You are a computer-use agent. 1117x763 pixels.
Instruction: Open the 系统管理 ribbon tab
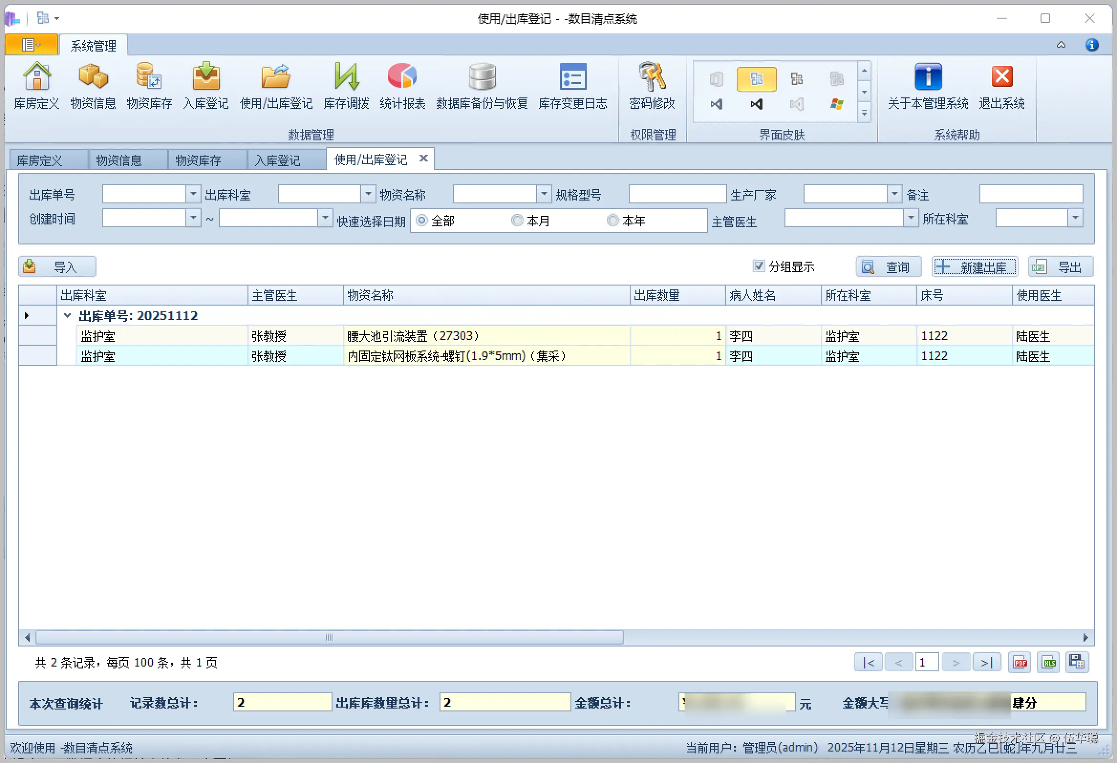(93, 46)
